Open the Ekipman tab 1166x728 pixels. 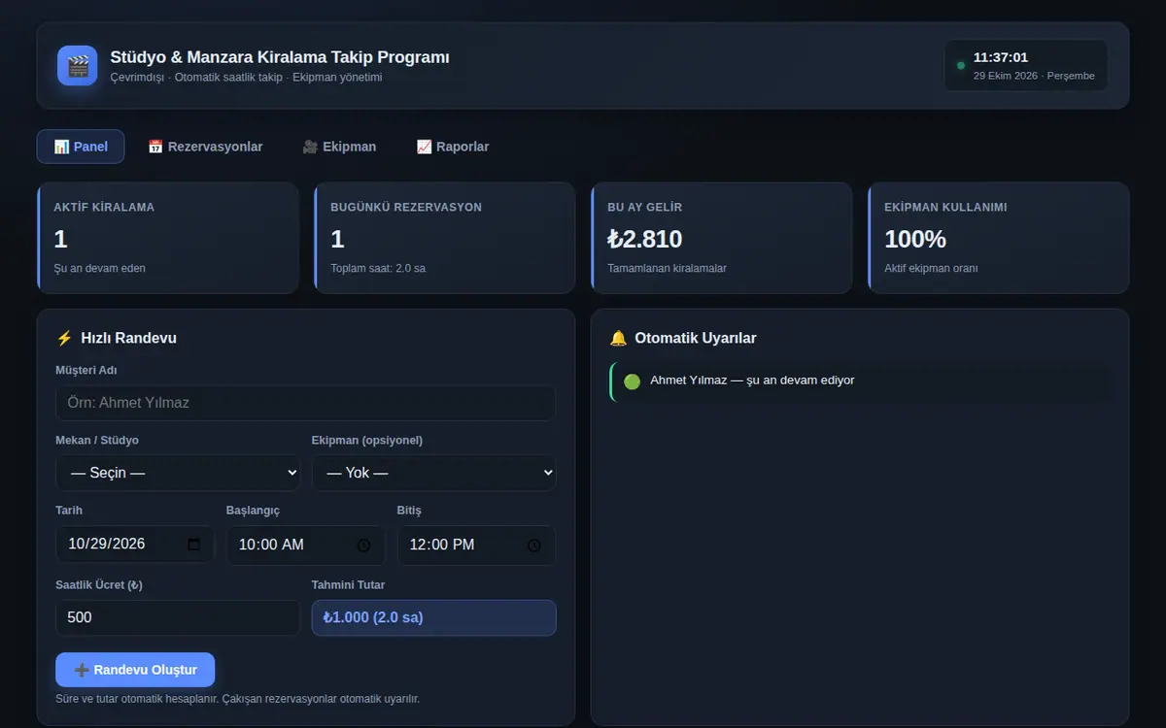coord(339,147)
